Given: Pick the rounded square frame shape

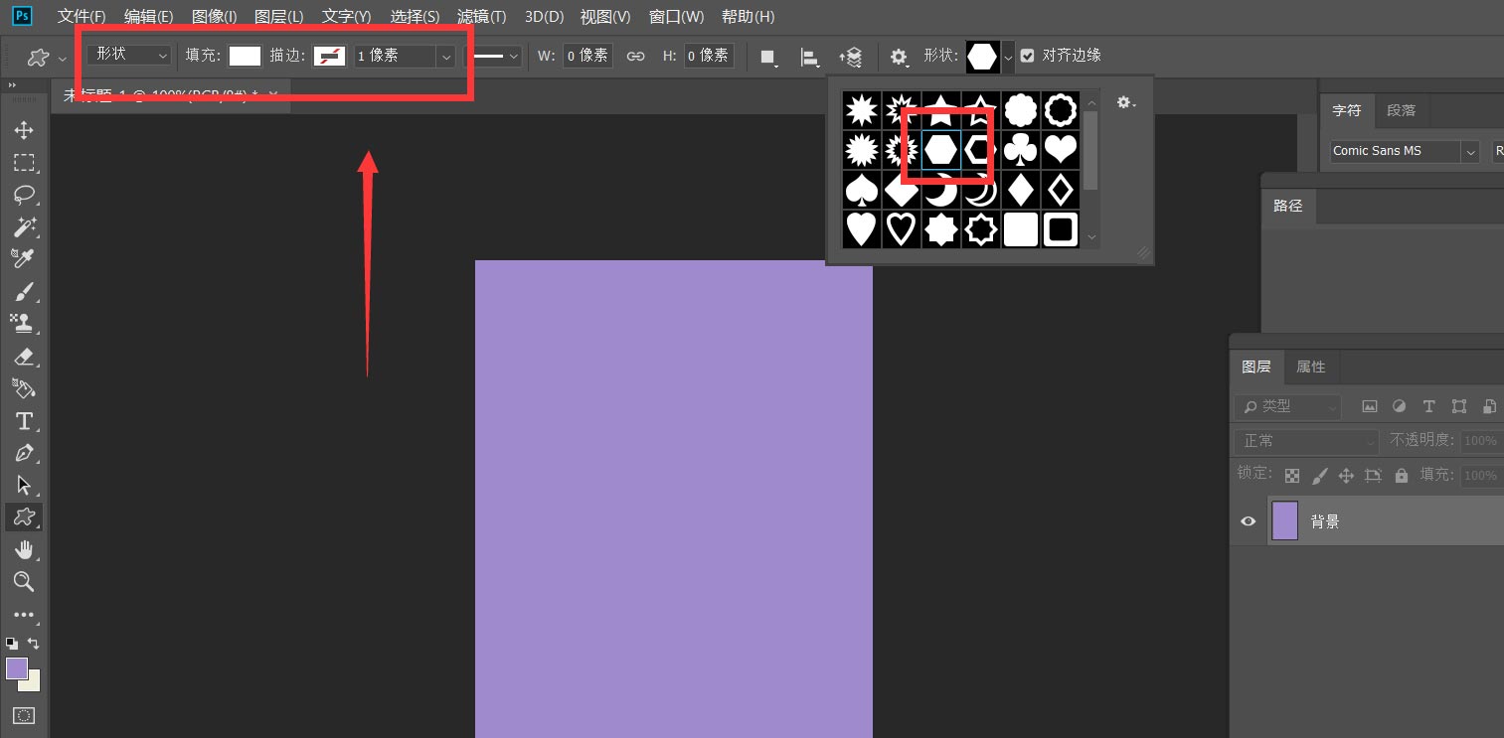Looking at the screenshot, I should click(x=1061, y=229).
